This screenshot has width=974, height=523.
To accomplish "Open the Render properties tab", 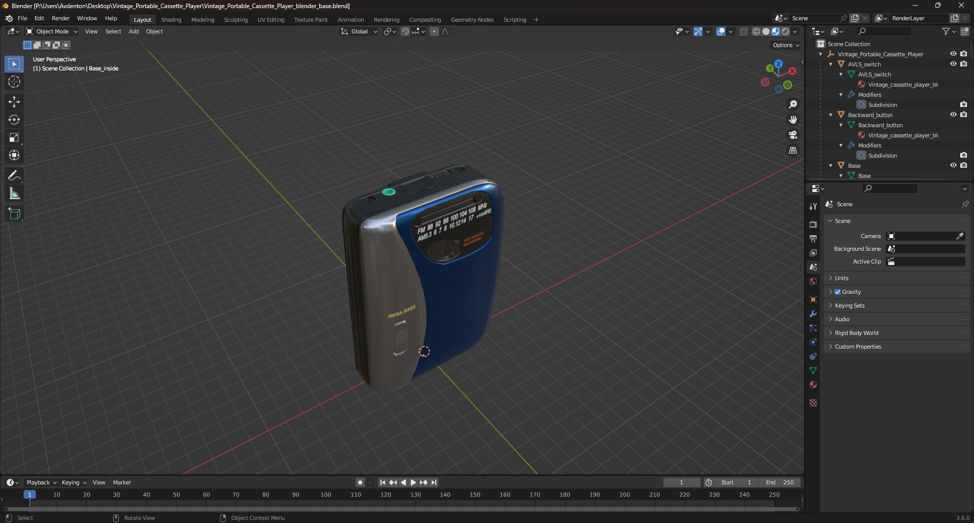I will coord(813,224).
